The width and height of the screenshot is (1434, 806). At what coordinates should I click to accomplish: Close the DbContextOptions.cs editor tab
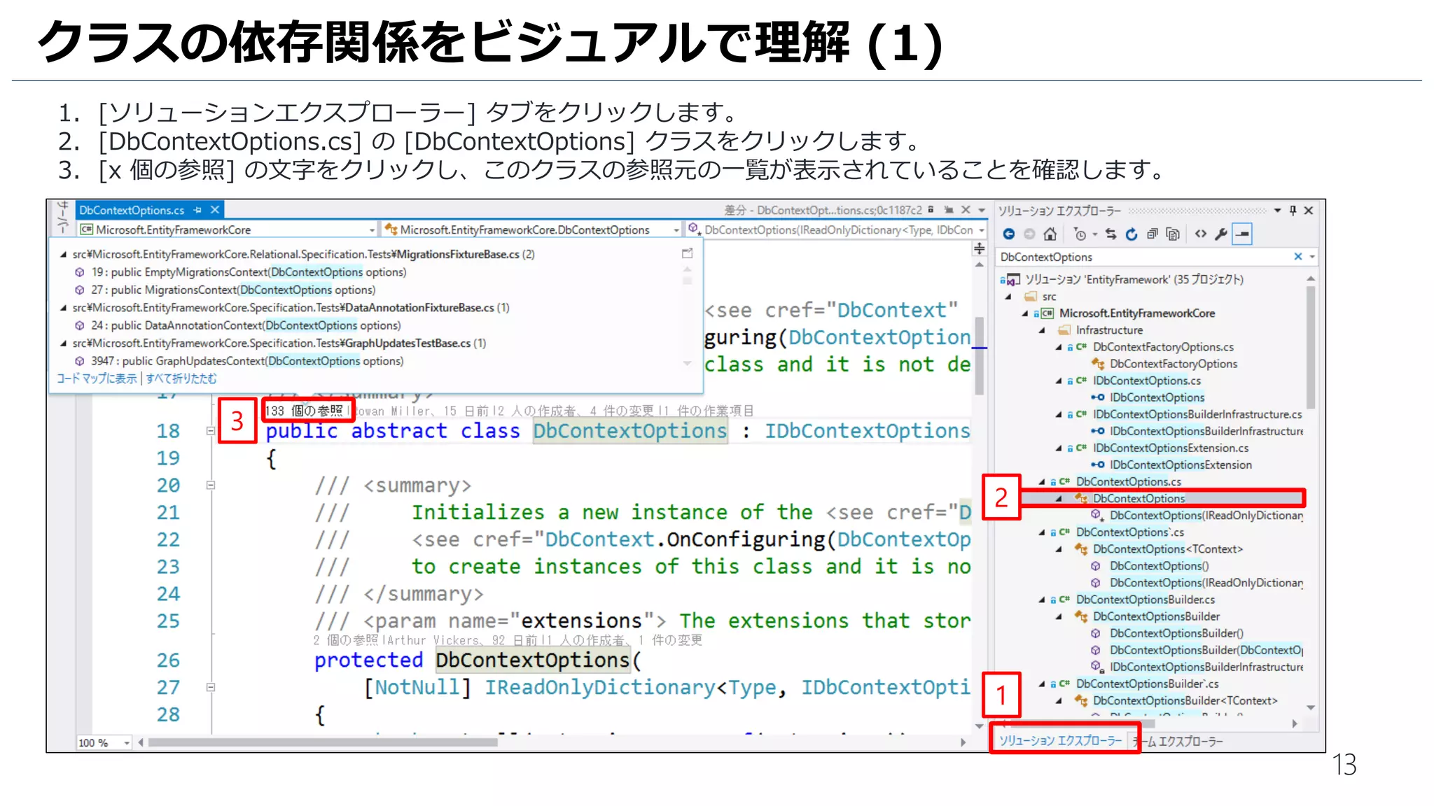click(216, 210)
